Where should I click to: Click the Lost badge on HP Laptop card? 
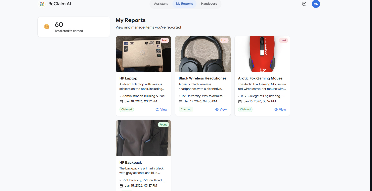click(x=165, y=40)
